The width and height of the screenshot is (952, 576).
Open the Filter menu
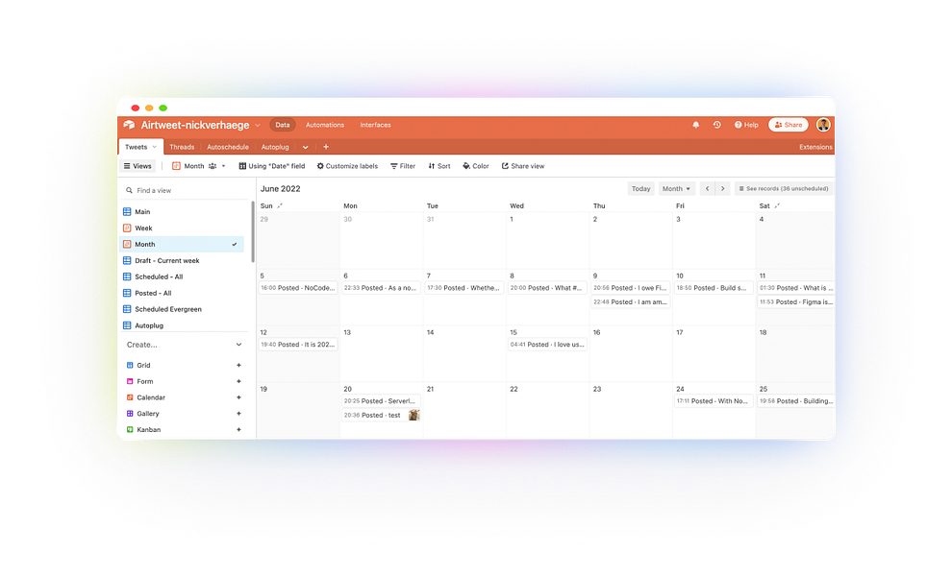[x=403, y=166]
